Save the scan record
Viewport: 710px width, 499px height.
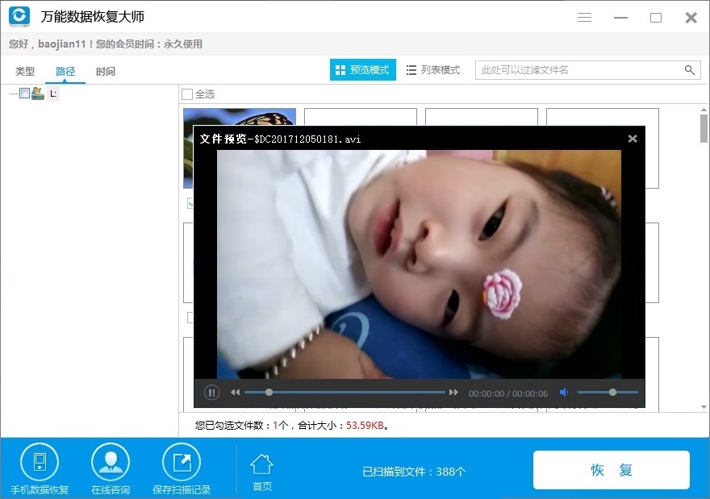(x=181, y=466)
